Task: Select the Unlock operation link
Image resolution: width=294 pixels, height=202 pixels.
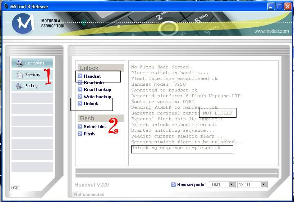Action: [x=91, y=104]
